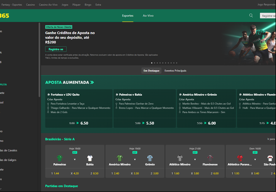276x192 pixels.
Task: Click soccer ball icon beside Palmeiras v Bahia
Action: pyautogui.click(x=117, y=95)
